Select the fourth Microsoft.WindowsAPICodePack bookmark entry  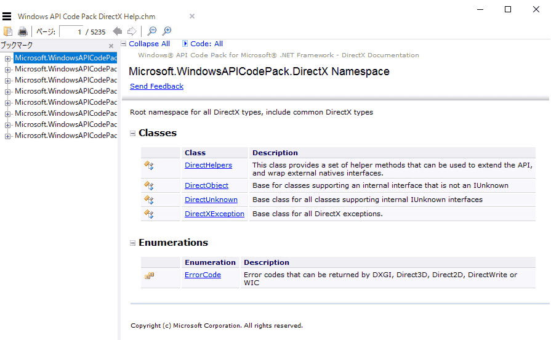[66, 91]
